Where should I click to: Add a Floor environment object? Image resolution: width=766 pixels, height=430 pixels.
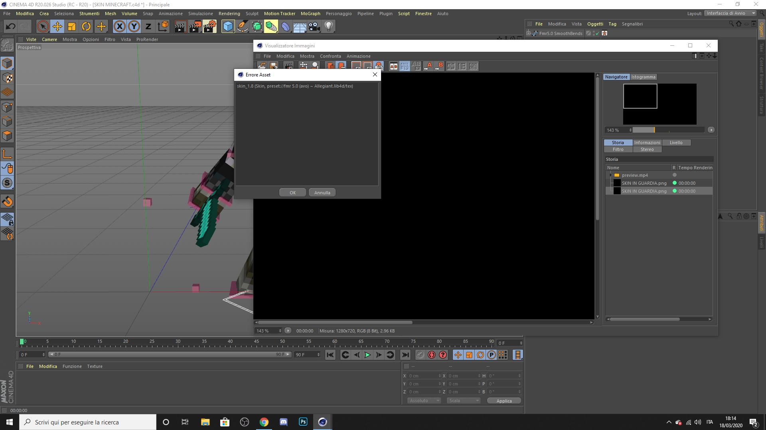[x=300, y=27]
